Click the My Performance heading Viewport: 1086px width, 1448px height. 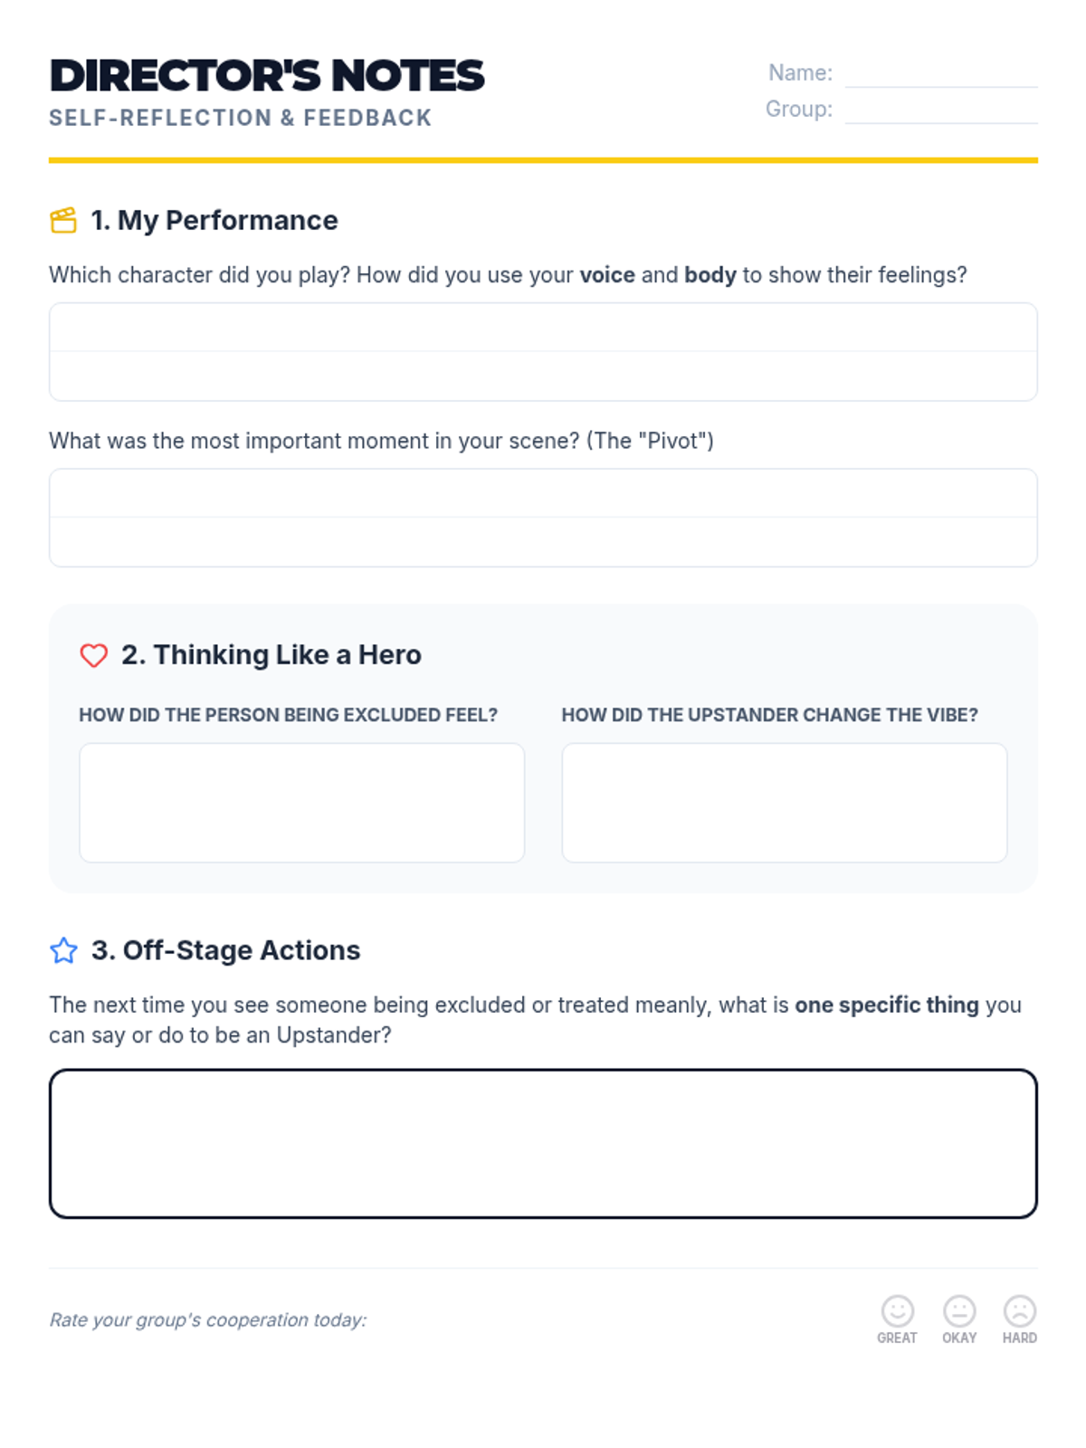click(214, 220)
